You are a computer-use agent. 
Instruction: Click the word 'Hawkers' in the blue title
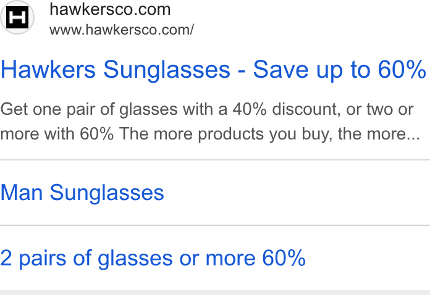coord(48,70)
